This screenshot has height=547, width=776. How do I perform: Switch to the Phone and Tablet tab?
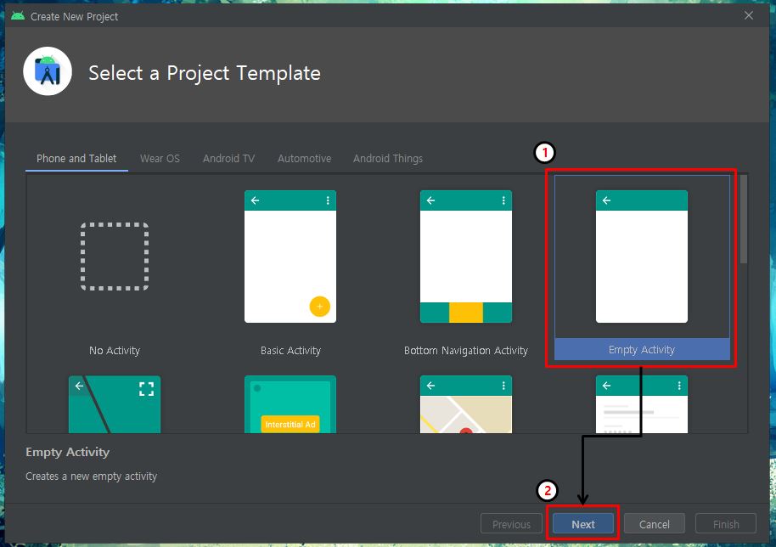click(x=76, y=158)
